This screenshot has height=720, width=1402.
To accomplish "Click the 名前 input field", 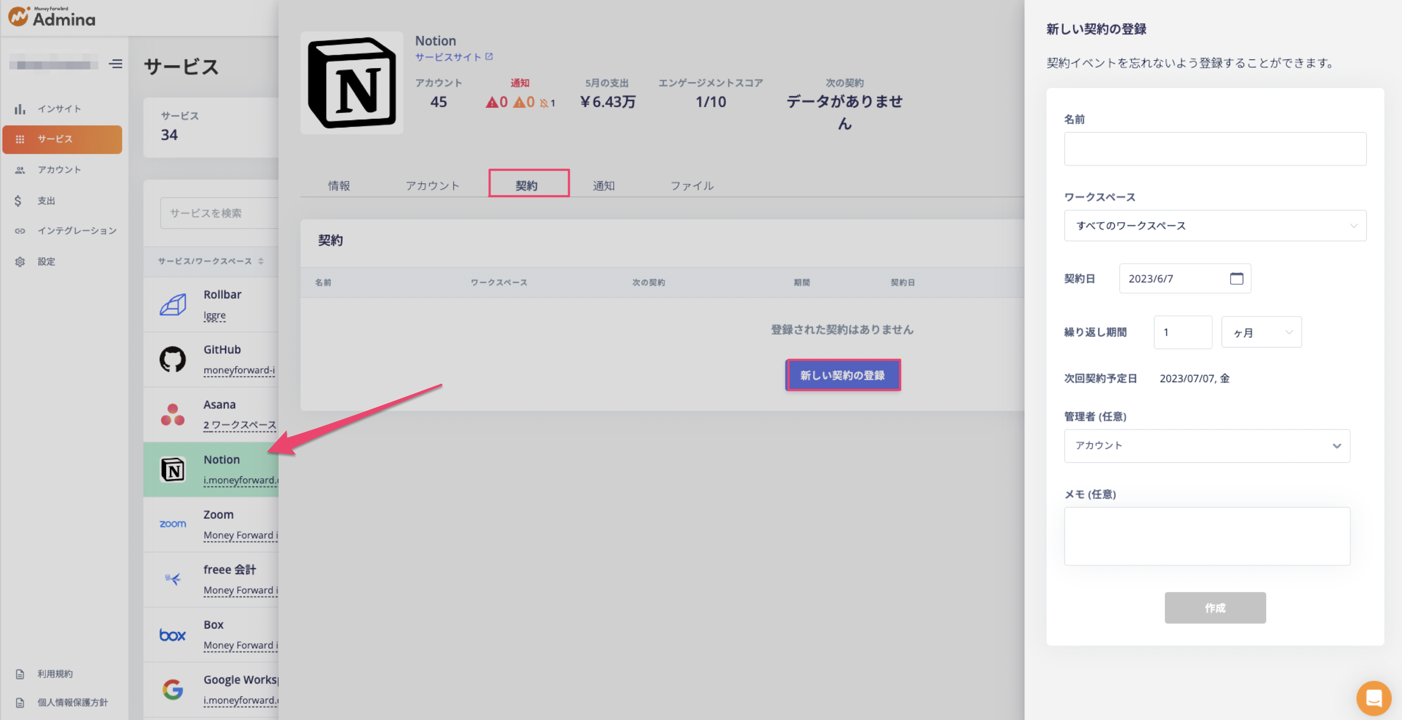I will pyautogui.click(x=1215, y=149).
